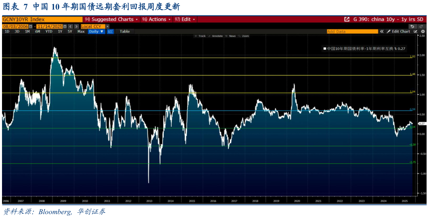
Task: Toggle the Annotate tool
Action: point(215,36)
